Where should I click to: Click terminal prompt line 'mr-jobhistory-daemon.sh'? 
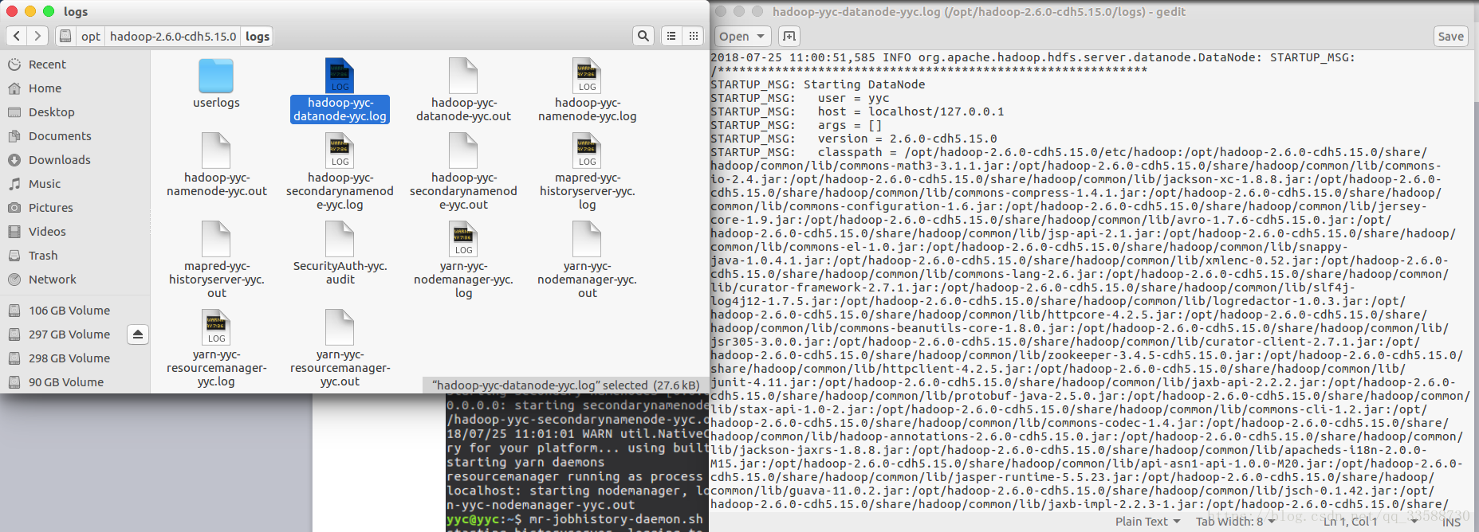point(575,519)
